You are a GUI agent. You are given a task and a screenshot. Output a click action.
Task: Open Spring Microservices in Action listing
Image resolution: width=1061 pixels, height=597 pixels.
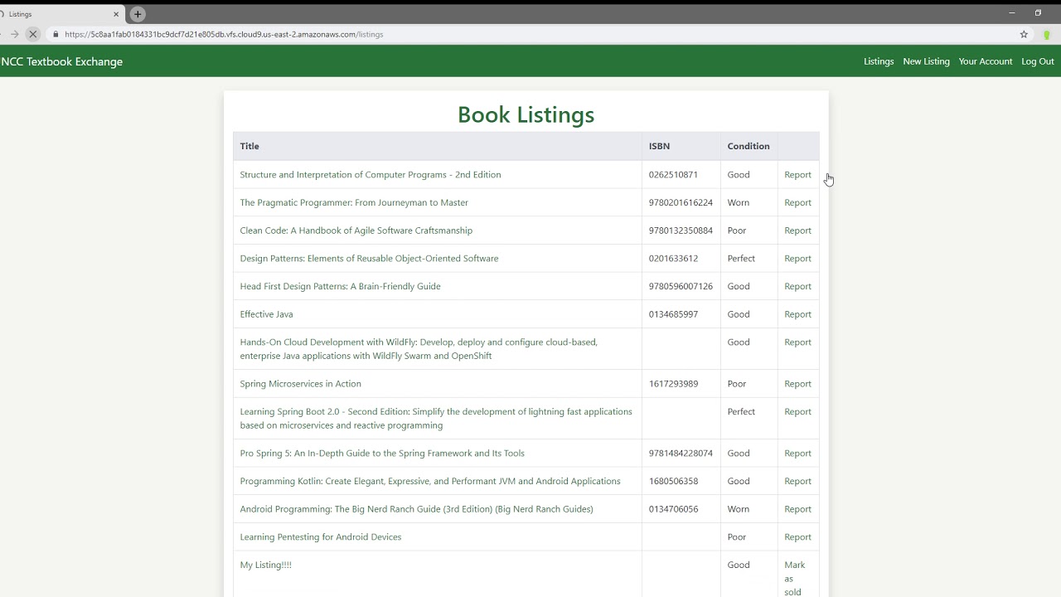coord(300,384)
